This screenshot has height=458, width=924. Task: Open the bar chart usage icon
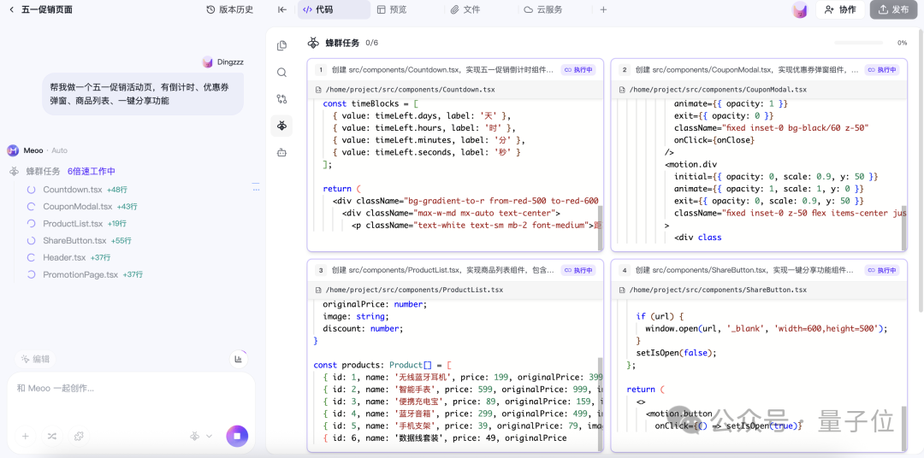point(238,359)
